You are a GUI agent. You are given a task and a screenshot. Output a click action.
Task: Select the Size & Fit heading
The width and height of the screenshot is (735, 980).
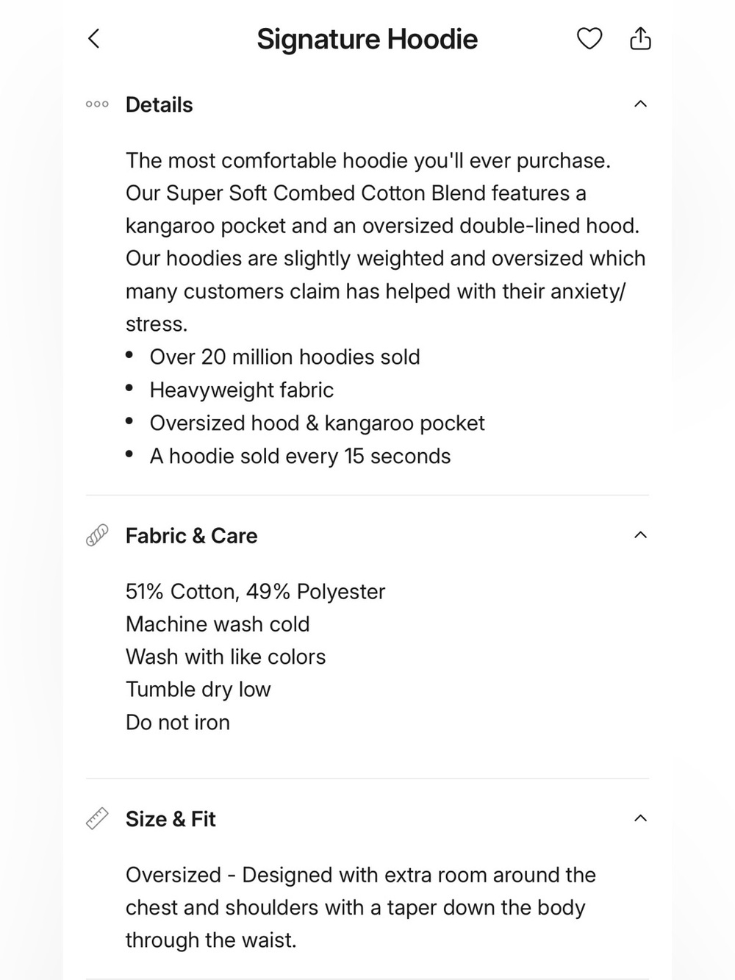pyautogui.click(x=171, y=819)
